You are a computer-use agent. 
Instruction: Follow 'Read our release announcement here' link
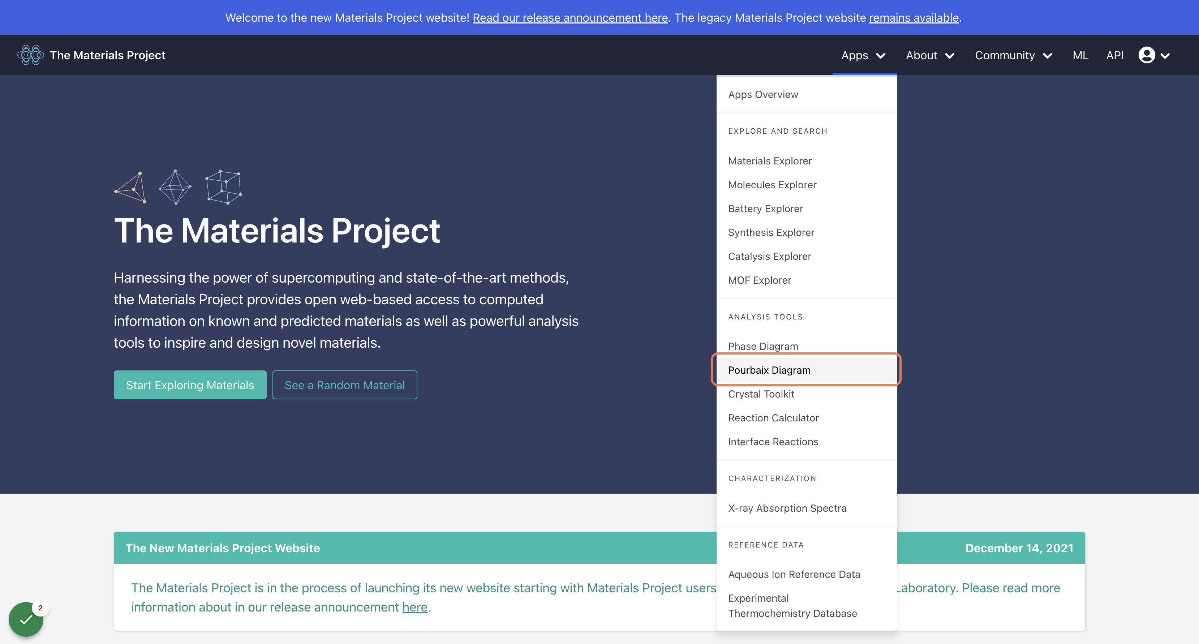pyautogui.click(x=570, y=18)
